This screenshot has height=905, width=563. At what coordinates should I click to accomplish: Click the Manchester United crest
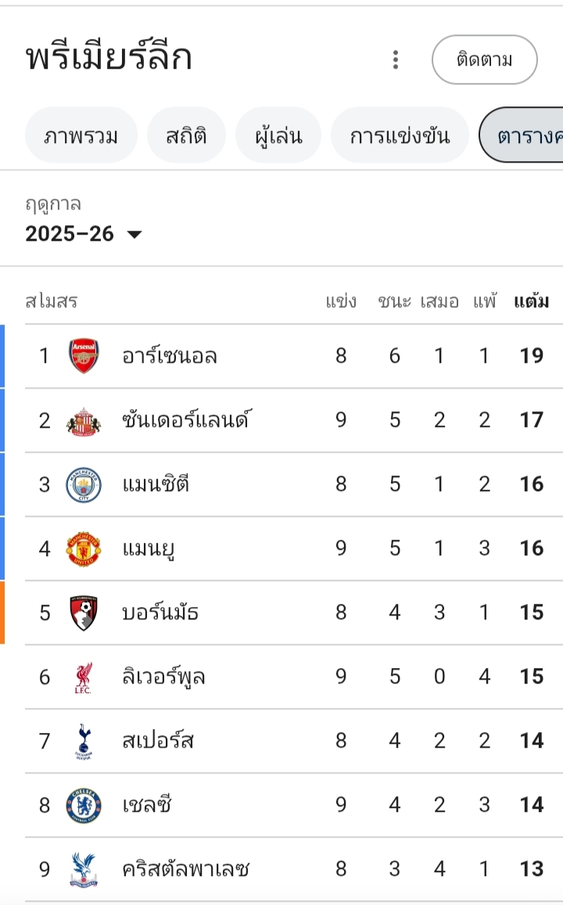(84, 549)
